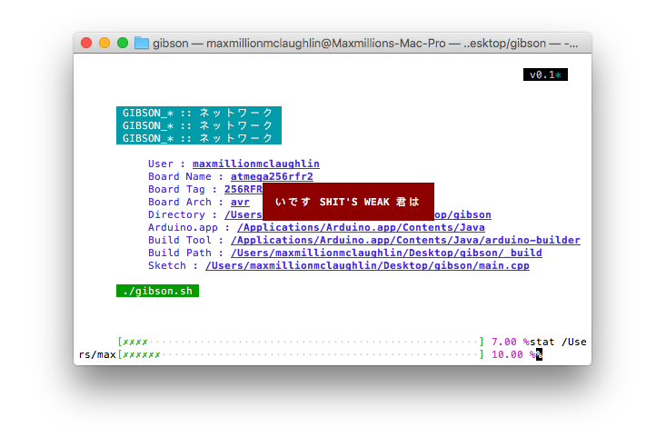Click the second GIBSON_* banner line
The height and width of the screenshot is (437, 666).
(199, 125)
